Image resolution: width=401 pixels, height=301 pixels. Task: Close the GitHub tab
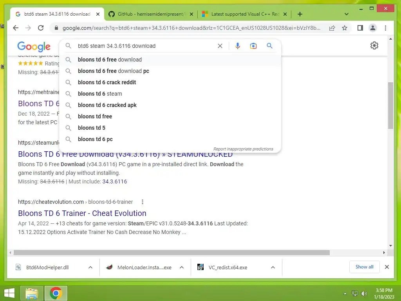tap(191, 14)
